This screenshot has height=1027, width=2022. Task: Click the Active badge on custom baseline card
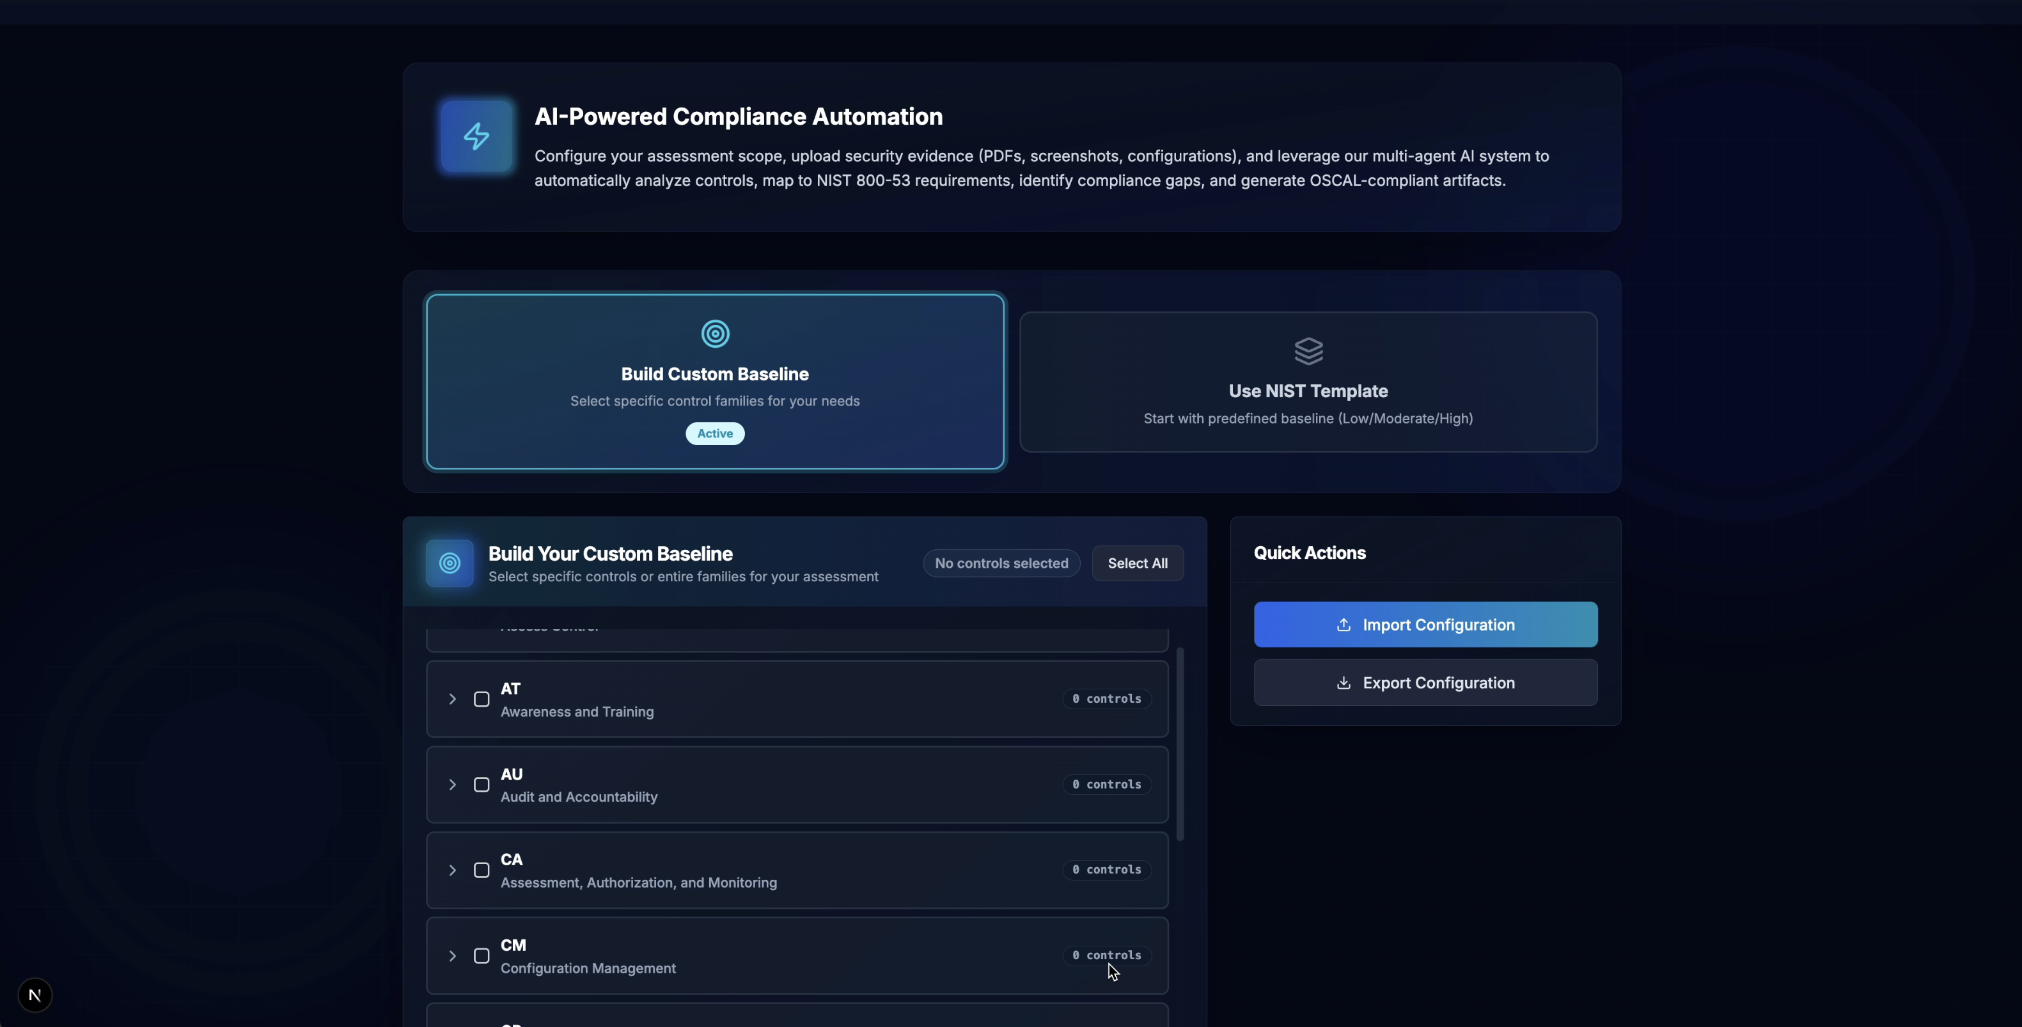click(714, 434)
